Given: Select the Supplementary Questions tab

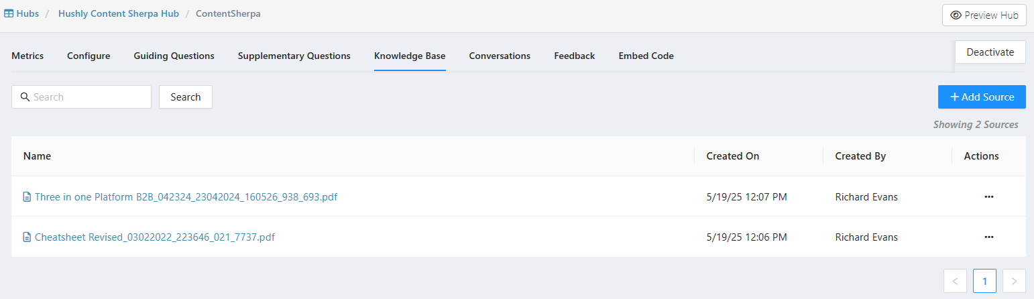Looking at the screenshot, I should pyautogui.click(x=294, y=56).
